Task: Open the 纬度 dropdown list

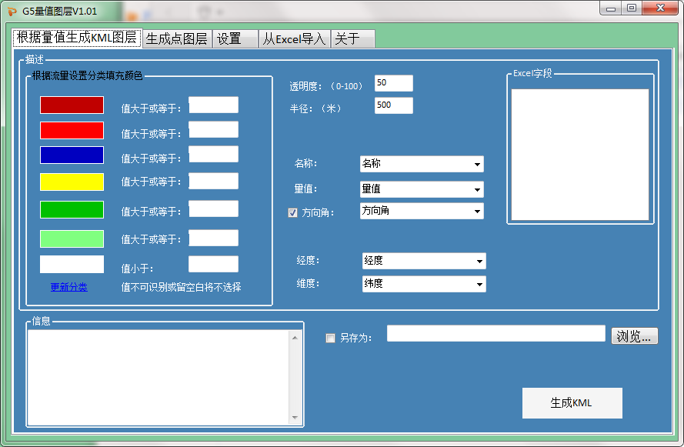Action: 480,285
